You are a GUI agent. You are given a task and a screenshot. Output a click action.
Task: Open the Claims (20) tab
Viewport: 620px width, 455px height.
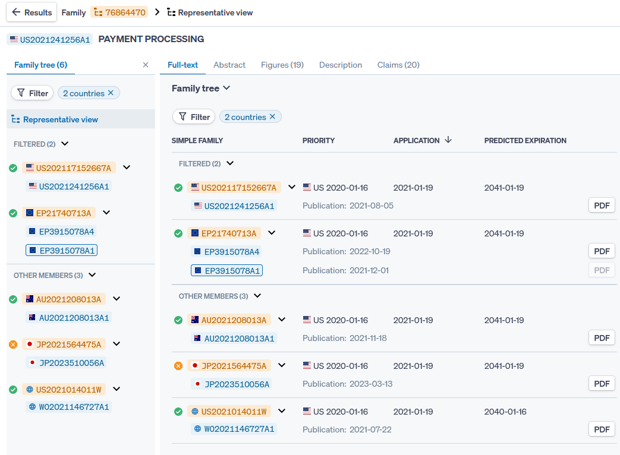click(x=398, y=65)
